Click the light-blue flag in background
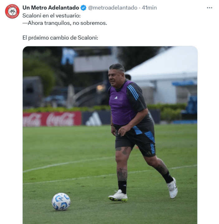The image size is (219, 224). coord(69,56)
